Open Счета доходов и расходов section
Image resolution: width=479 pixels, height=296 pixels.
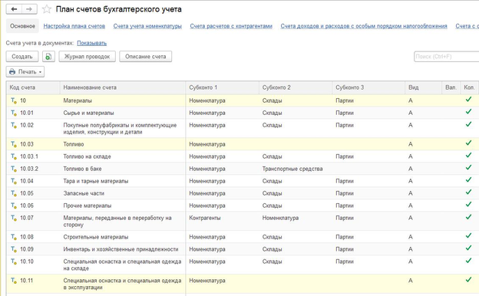(364, 26)
